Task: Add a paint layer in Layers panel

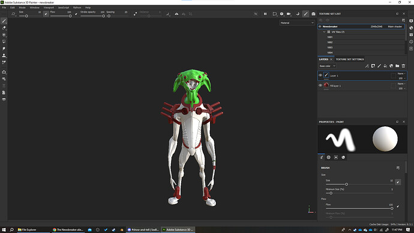Action: (379, 66)
